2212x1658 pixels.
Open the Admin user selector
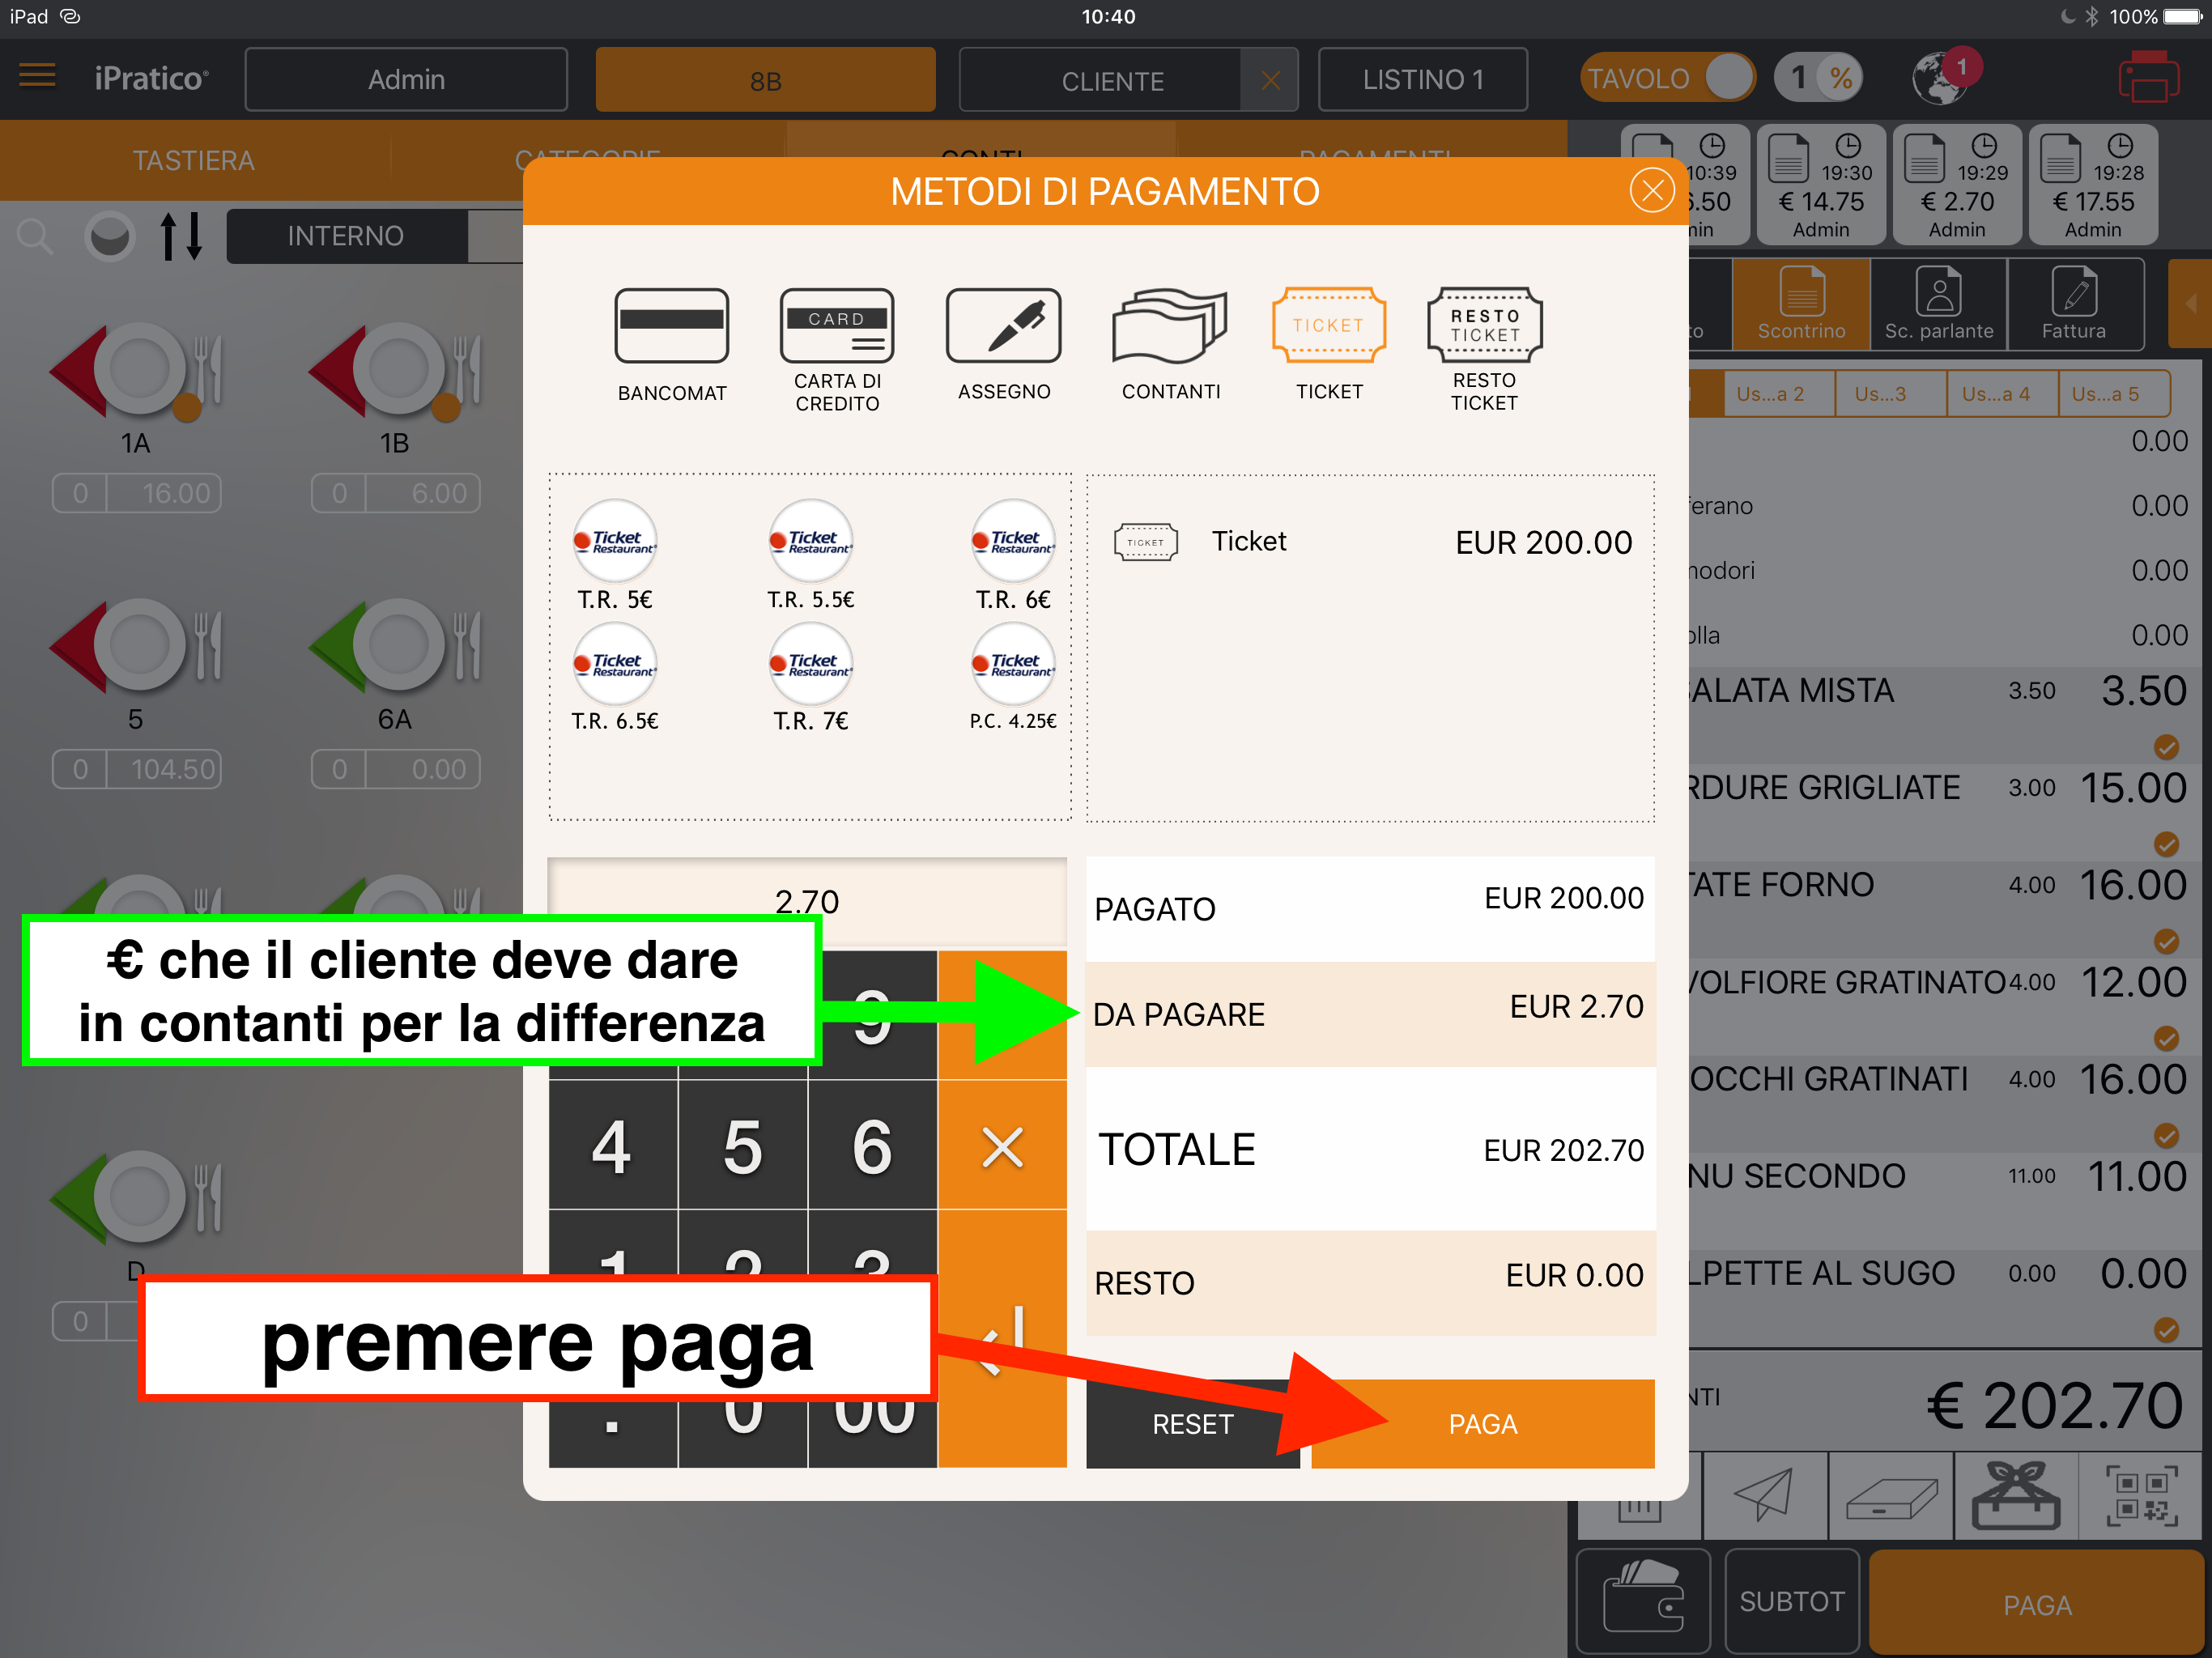(x=406, y=79)
